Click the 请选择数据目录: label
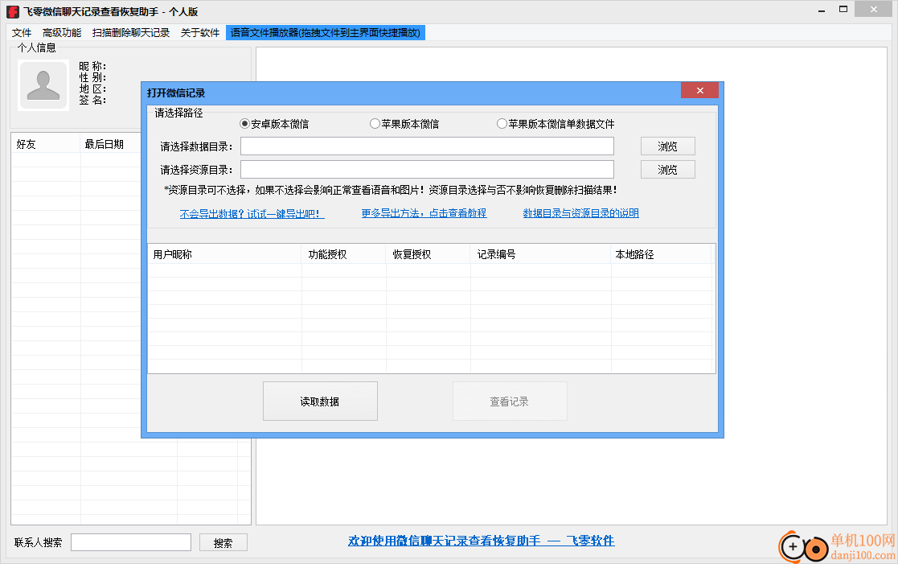The width and height of the screenshot is (898, 564). pos(196,146)
